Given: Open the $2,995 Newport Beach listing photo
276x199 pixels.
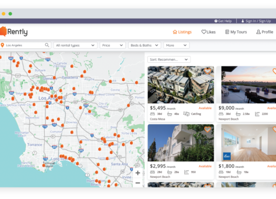Looking at the screenshot, I should [181, 143].
